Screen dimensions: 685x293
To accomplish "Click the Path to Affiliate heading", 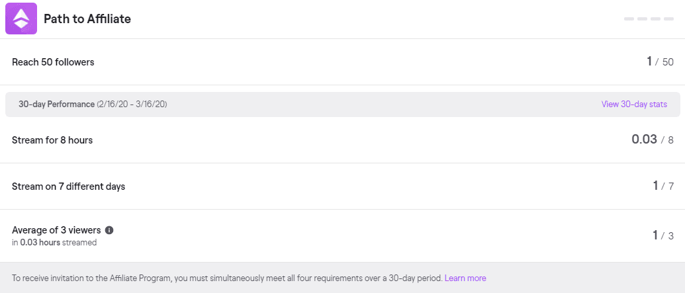I will point(87,19).
